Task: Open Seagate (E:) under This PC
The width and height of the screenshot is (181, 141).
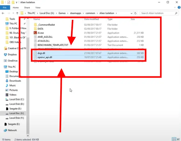Action: tap(15, 109)
